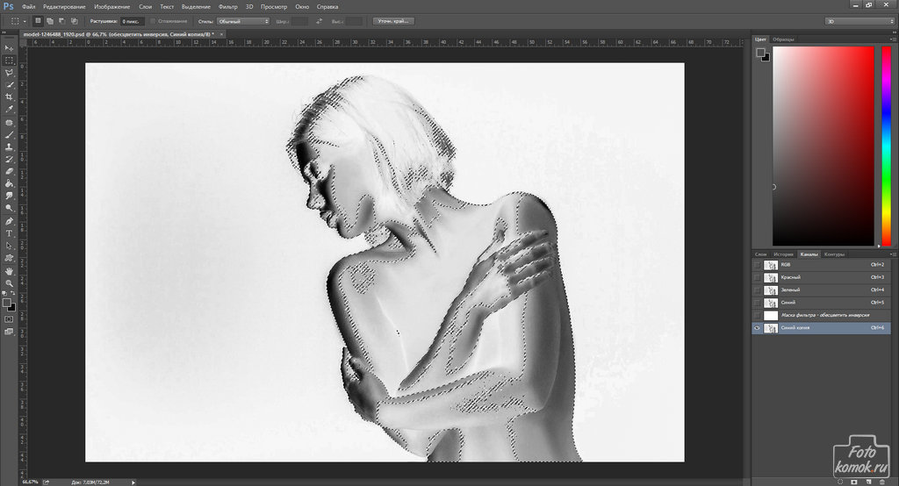Screen dimensions: 899x486
Task: Toggle visibility of the Красный channel
Action: pyautogui.click(x=757, y=277)
